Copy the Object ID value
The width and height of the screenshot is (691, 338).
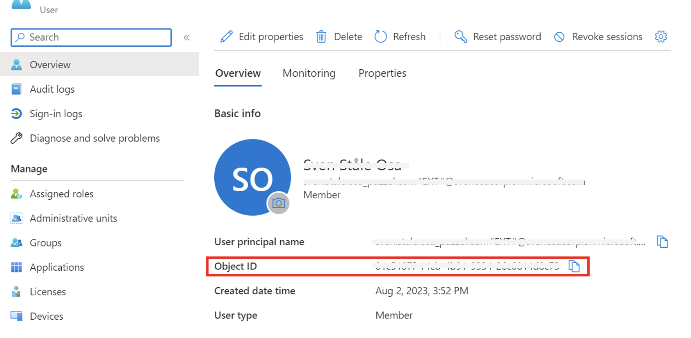[574, 266]
